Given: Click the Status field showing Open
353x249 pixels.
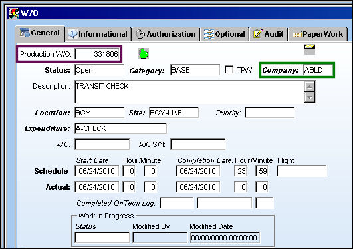Looking at the screenshot, I should pyautogui.click(x=99, y=70).
